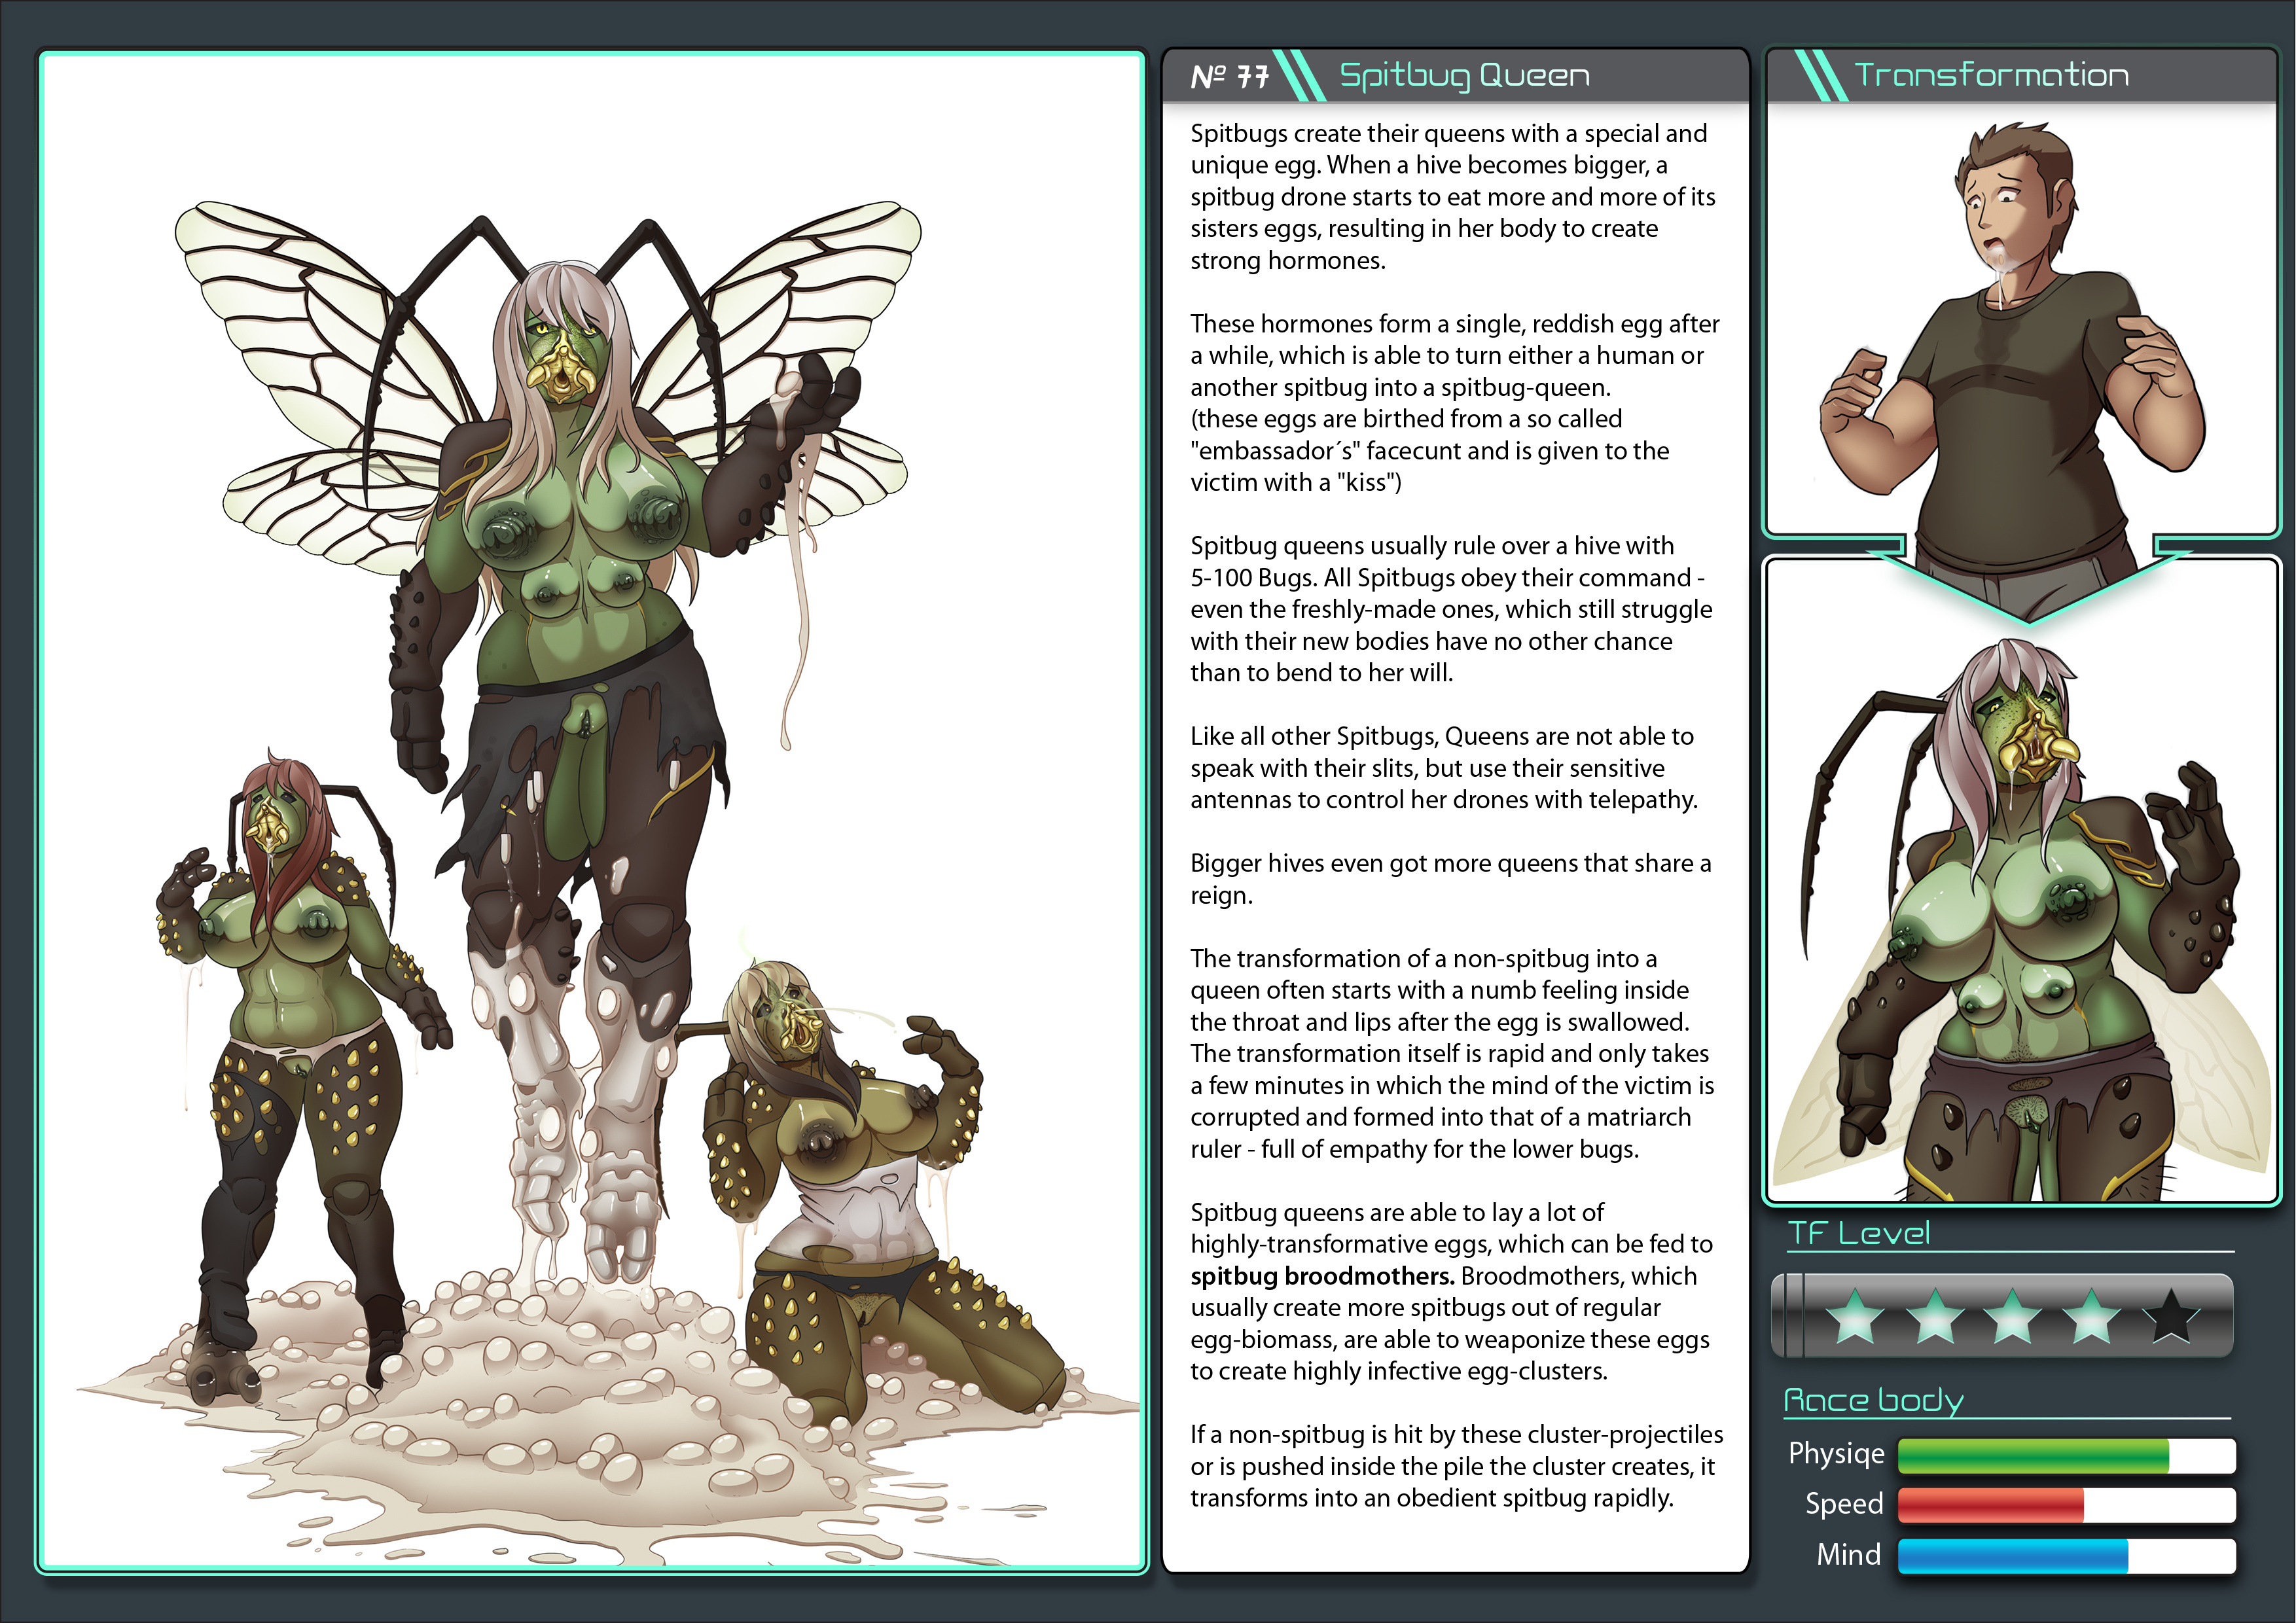Click the double-slash icon beside Spitbug Queen
Image resolution: width=2296 pixels, height=1623 pixels.
[x=1301, y=75]
